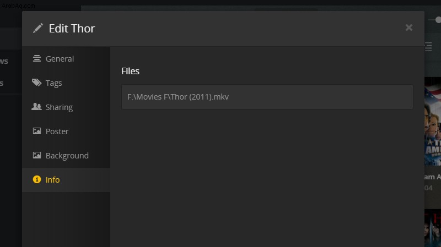Screen dimensions: 441x247
Task: Click the Poster picture icon
Action: pos(37,131)
